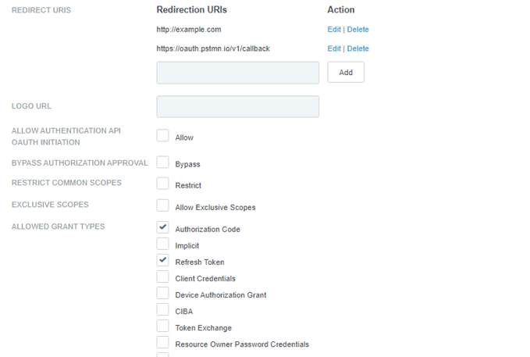This screenshot has height=357, width=530.
Task: Tick the CIBA grant type checkbox
Action: [x=162, y=309]
